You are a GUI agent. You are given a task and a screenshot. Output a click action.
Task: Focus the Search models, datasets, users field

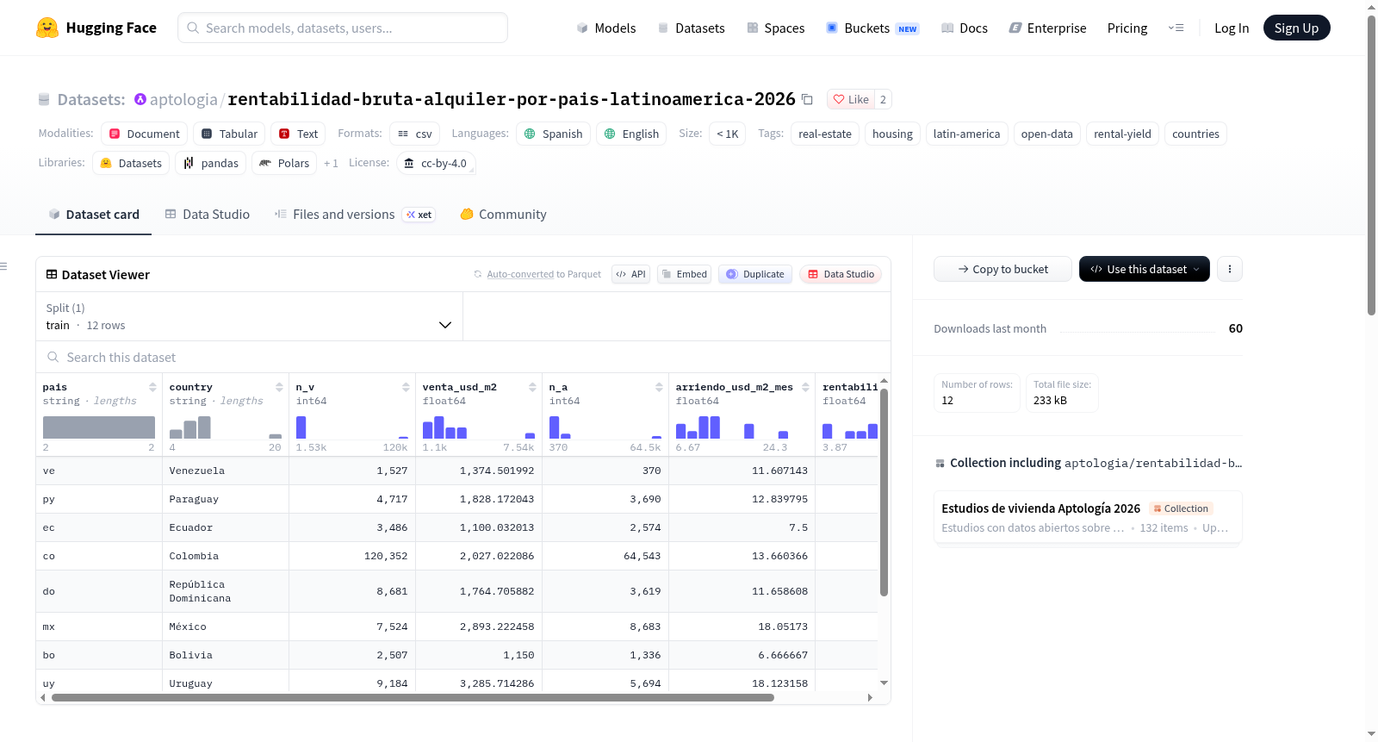pos(343,28)
